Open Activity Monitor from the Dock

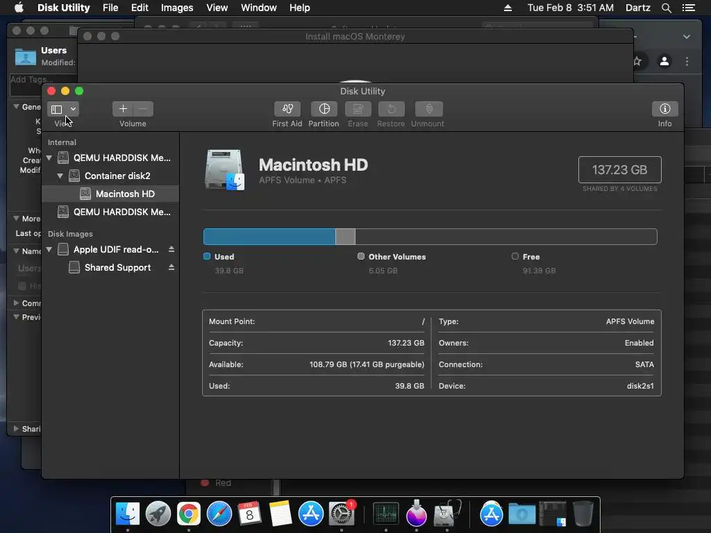(x=386, y=514)
